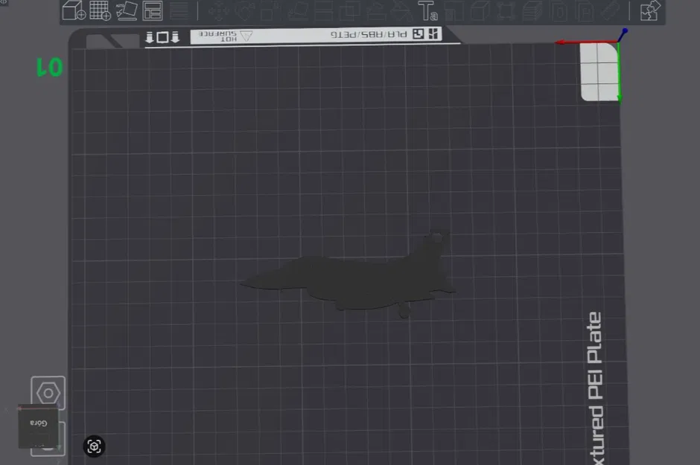Open the Text shape tool
Viewport: 700px width, 465px height.
pyautogui.click(x=427, y=10)
